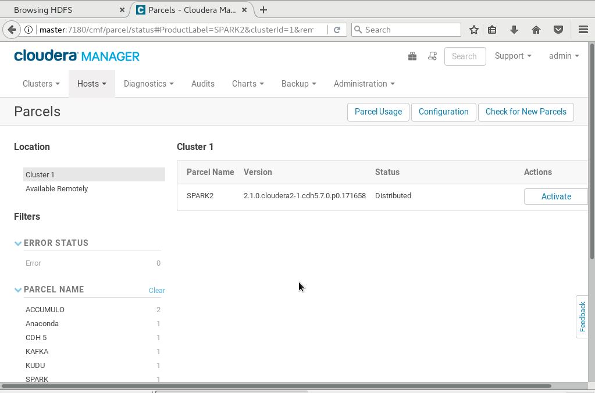Click the Parcel Usage button
Image resolution: width=595 pixels, height=393 pixels.
pos(378,112)
